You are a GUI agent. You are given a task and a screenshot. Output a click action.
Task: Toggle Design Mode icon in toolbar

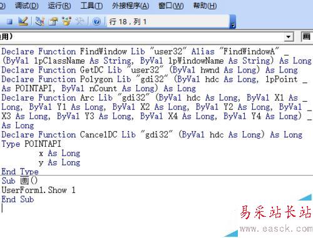pyautogui.click(x=23, y=21)
